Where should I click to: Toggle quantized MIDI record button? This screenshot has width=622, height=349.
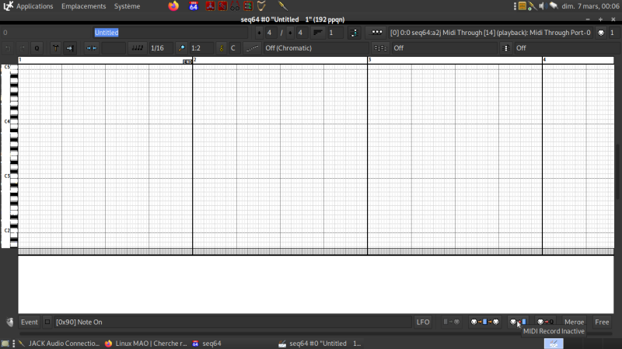(x=545, y=322)
